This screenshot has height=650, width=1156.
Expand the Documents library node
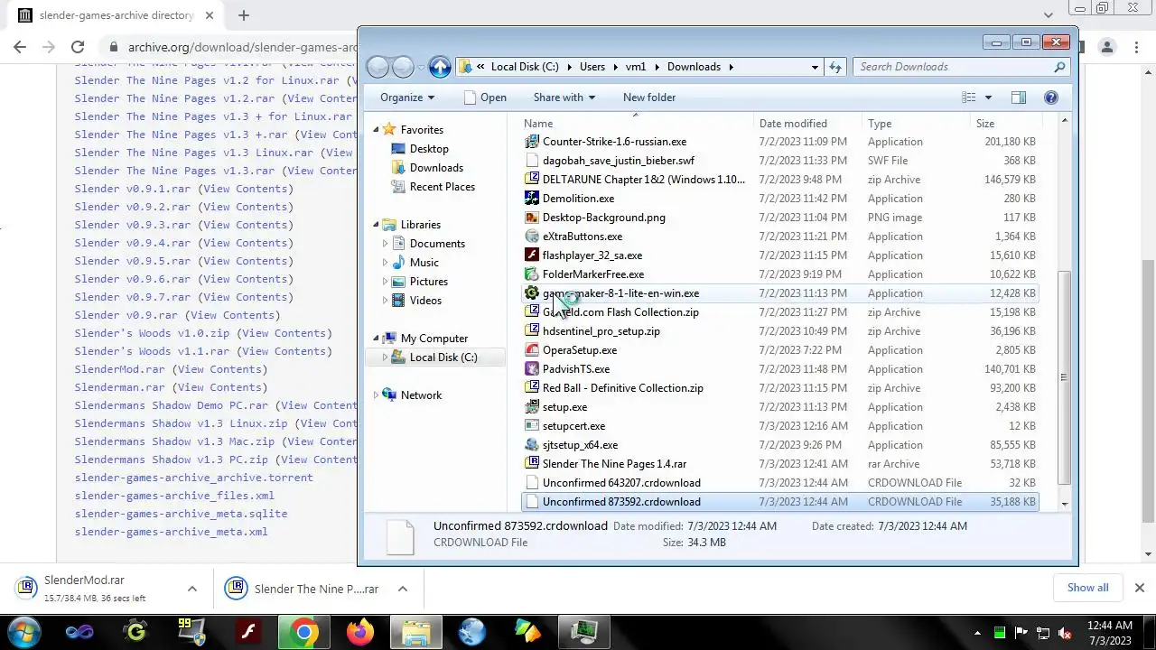(386, 244)
